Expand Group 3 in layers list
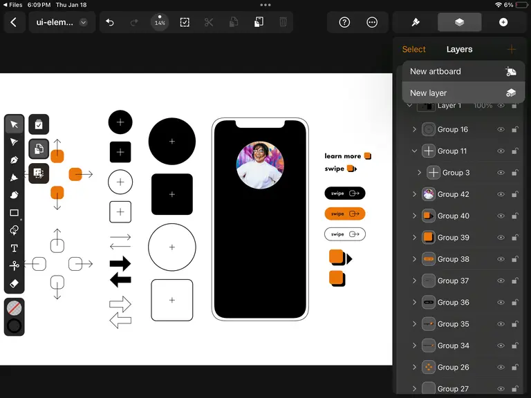Screen dimensions: 531x398 point(419,173)
